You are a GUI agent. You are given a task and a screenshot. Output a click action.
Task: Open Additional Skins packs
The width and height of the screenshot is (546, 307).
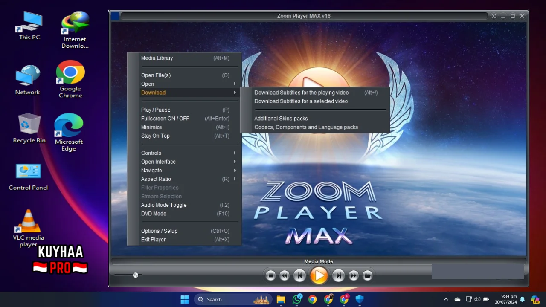coord(316,119)
